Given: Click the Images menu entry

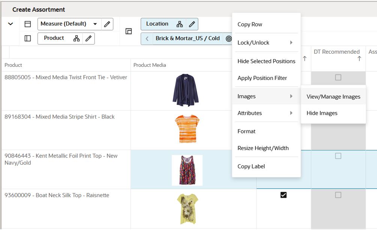Looking at the screenshot, I should pyautogui.click(x=266, y=96).
